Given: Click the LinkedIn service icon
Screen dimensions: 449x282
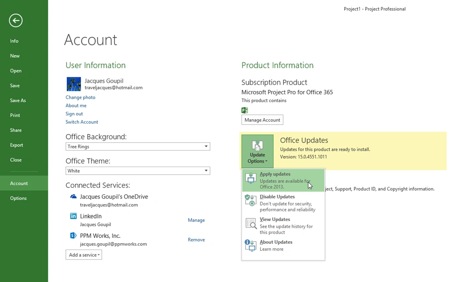Looking at the screenshot, I should pyautogui.click(x=73, y=216).
